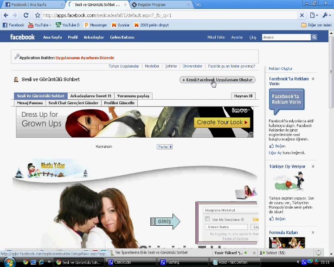The image size is (334, 267).
Task: Close the Türkiye Oy Veriyor ad
Action: [313, 166]
